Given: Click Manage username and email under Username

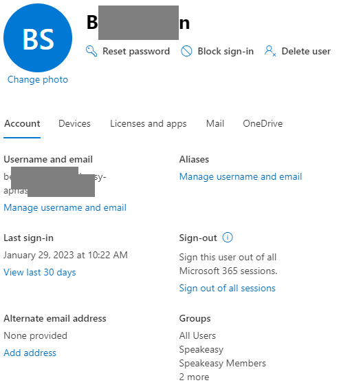Looking at the screenshot, I should [65, 207].
